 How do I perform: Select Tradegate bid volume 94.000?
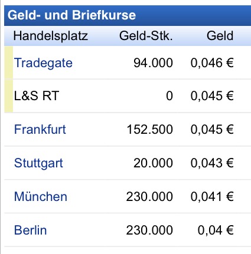point(153,63)
